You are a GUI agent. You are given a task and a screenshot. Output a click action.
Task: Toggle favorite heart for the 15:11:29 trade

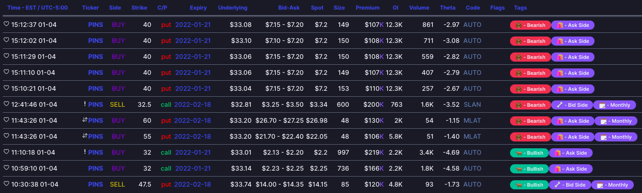pyautogui.click(x=6, y=57)
